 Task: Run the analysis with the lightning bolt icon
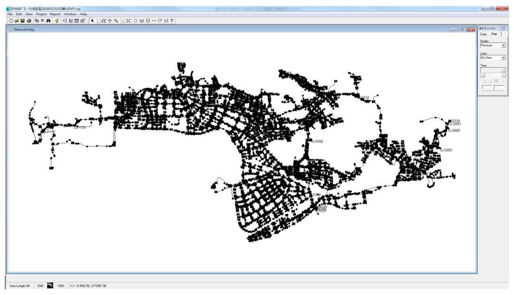[57, 20]
